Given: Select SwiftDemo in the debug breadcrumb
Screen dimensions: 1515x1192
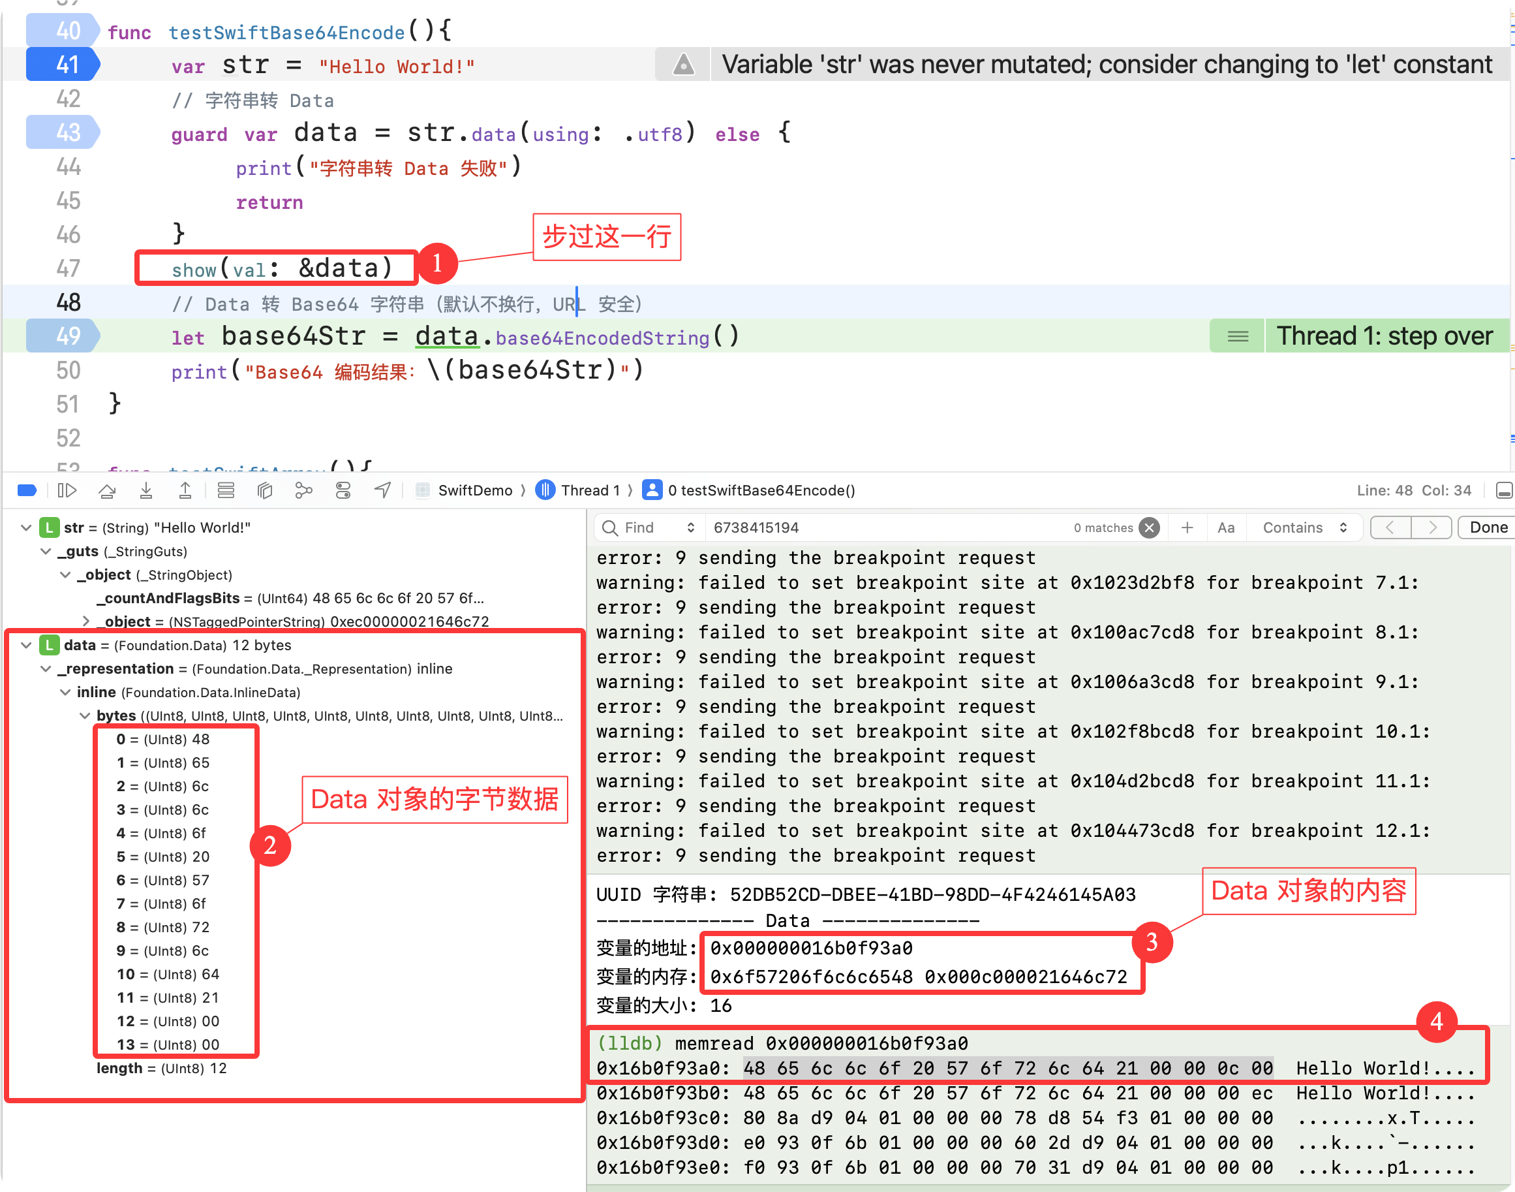Looking at the screenshot, I should 474,491.
